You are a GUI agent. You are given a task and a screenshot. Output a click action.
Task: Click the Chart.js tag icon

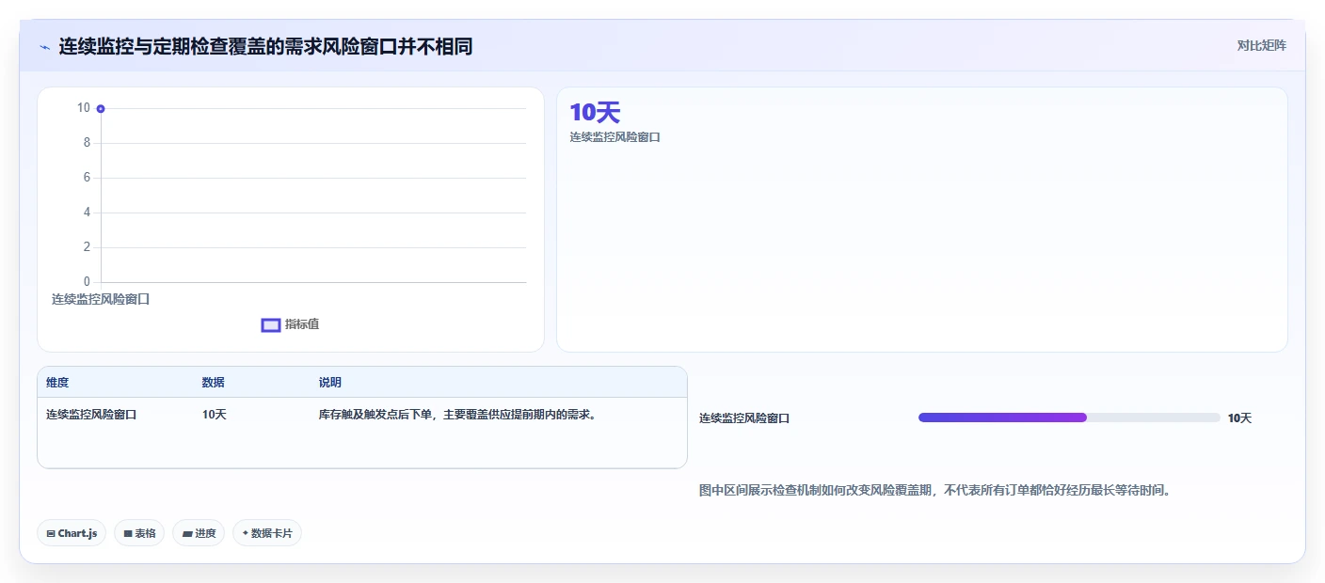click(x=51, y=533)
